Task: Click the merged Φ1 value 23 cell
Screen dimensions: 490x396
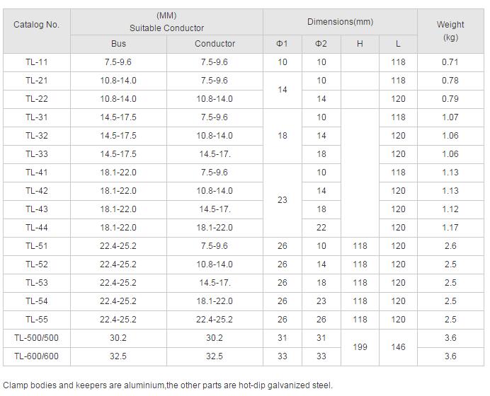Action: point(282,200)
